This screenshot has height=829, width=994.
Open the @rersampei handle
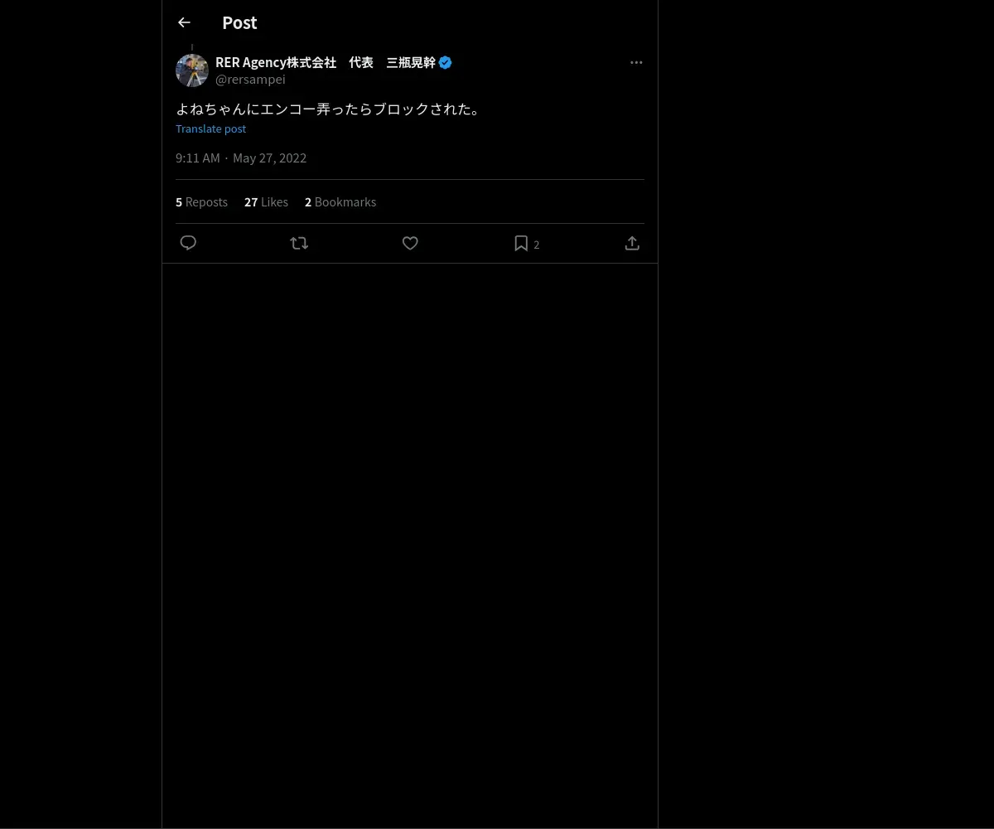click(x=250, y=80)
